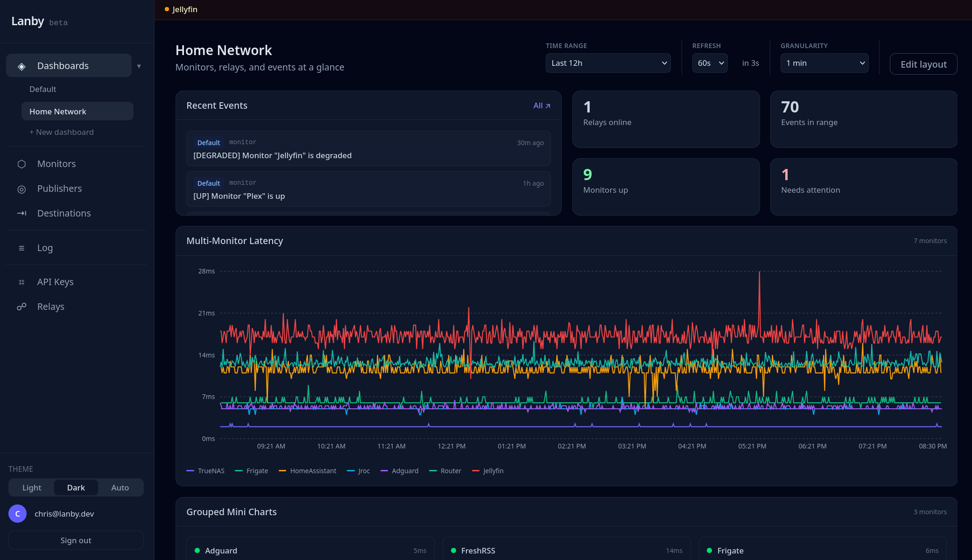Screen dimensions: 972x560
Task: Open the Refresh interval dropdown
Action: pyautogui.click(x=710, y=63)
